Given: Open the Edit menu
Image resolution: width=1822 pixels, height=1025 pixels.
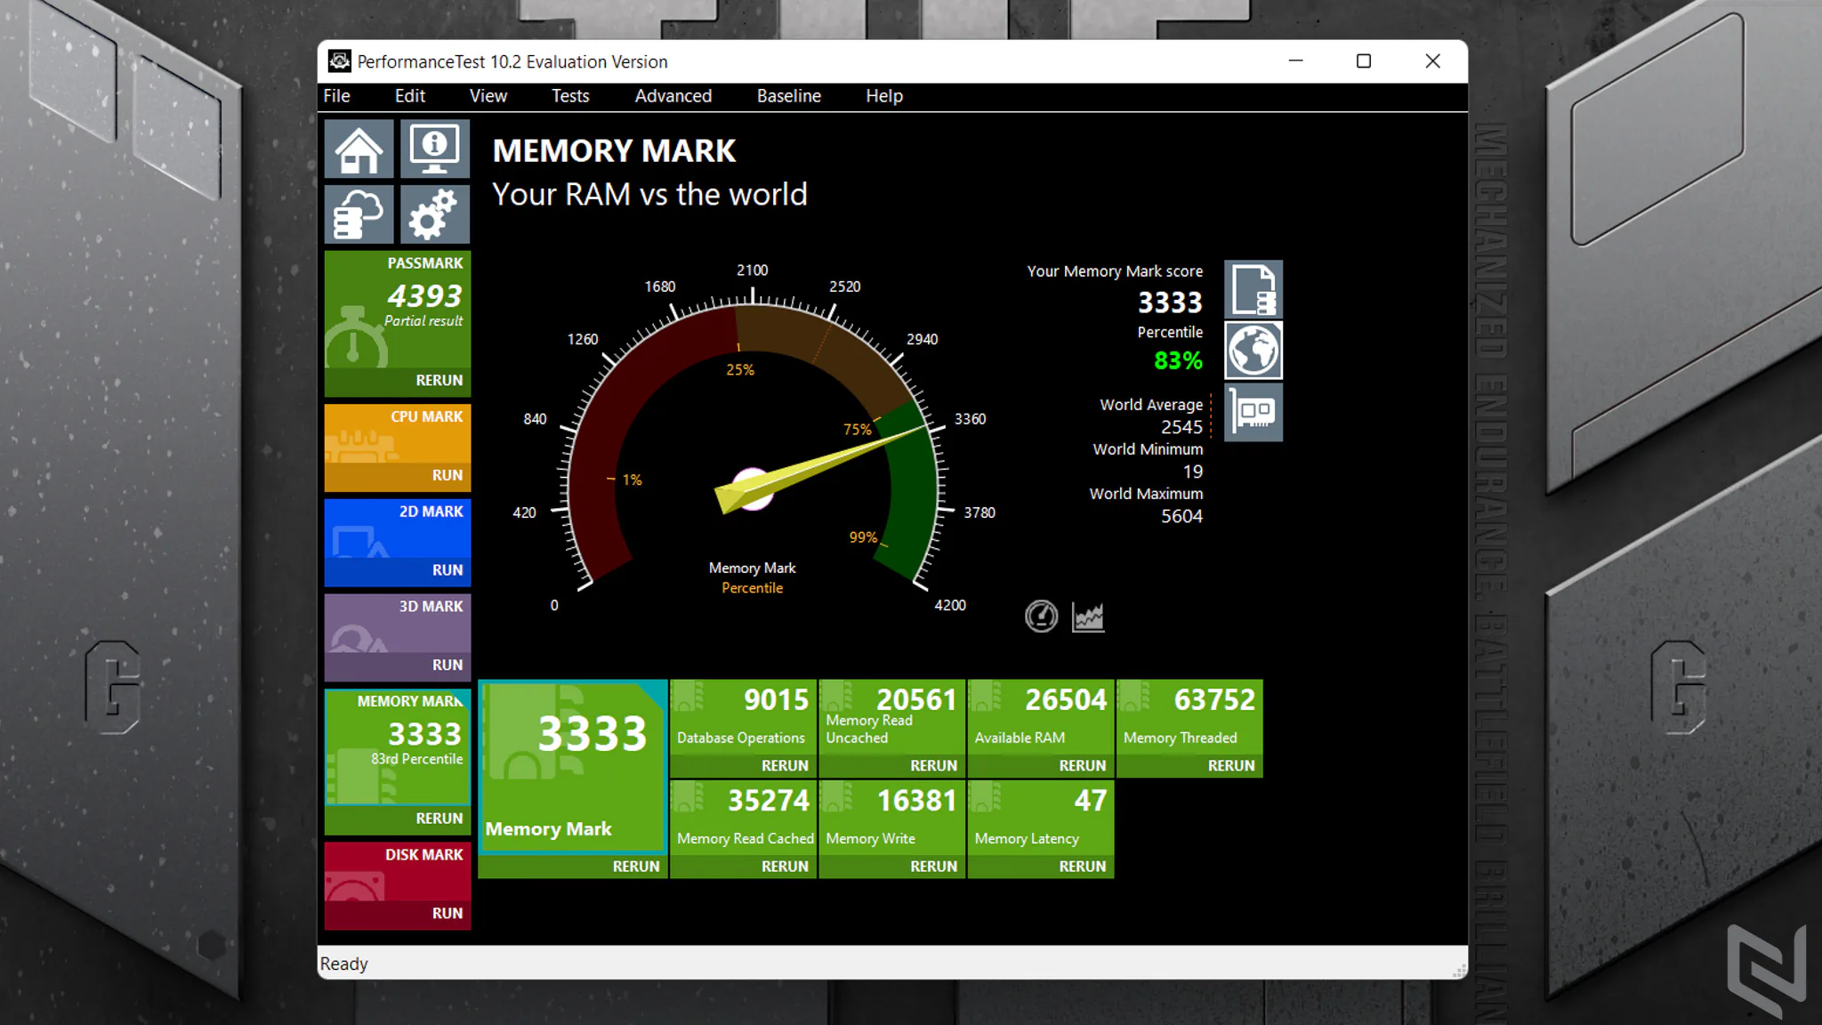Looking at the screenshot, I should 410,96.
